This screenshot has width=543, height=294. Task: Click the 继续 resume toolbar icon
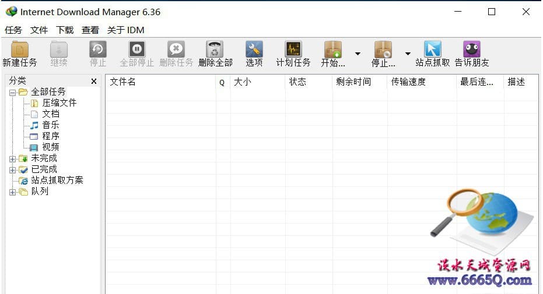(x=59, y=49)
